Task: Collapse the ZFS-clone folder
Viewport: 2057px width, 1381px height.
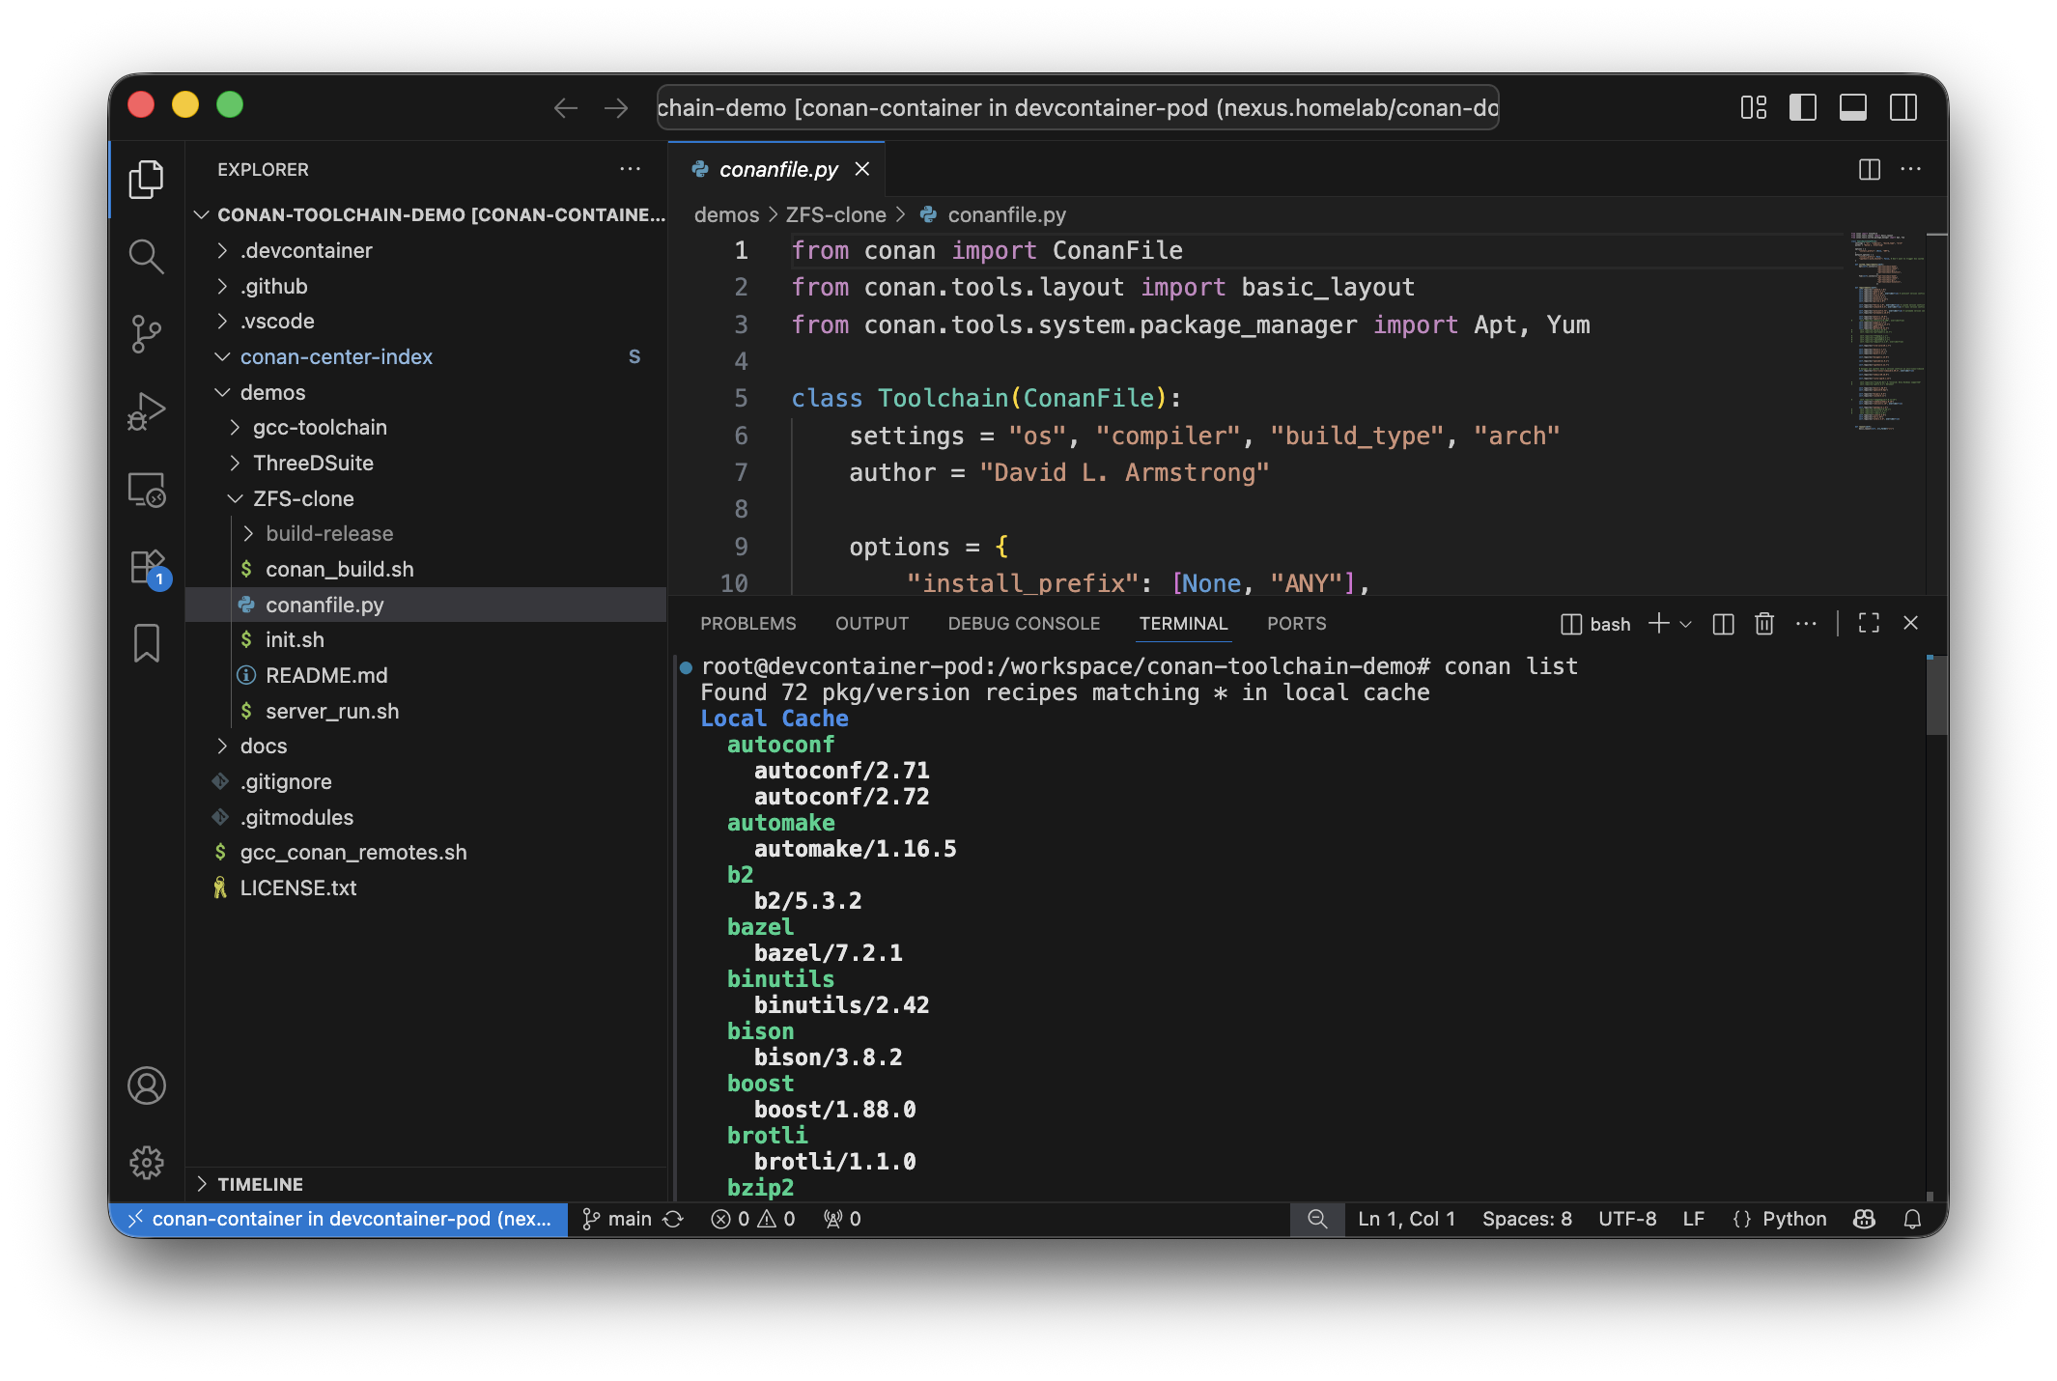Action: point(303,498)
